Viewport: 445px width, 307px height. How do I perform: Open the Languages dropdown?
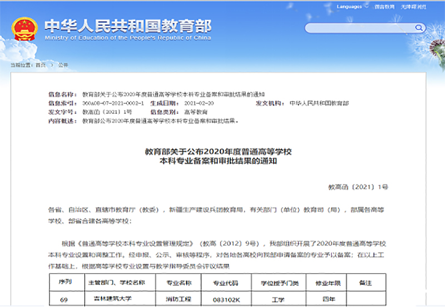[x=352, y=7]
